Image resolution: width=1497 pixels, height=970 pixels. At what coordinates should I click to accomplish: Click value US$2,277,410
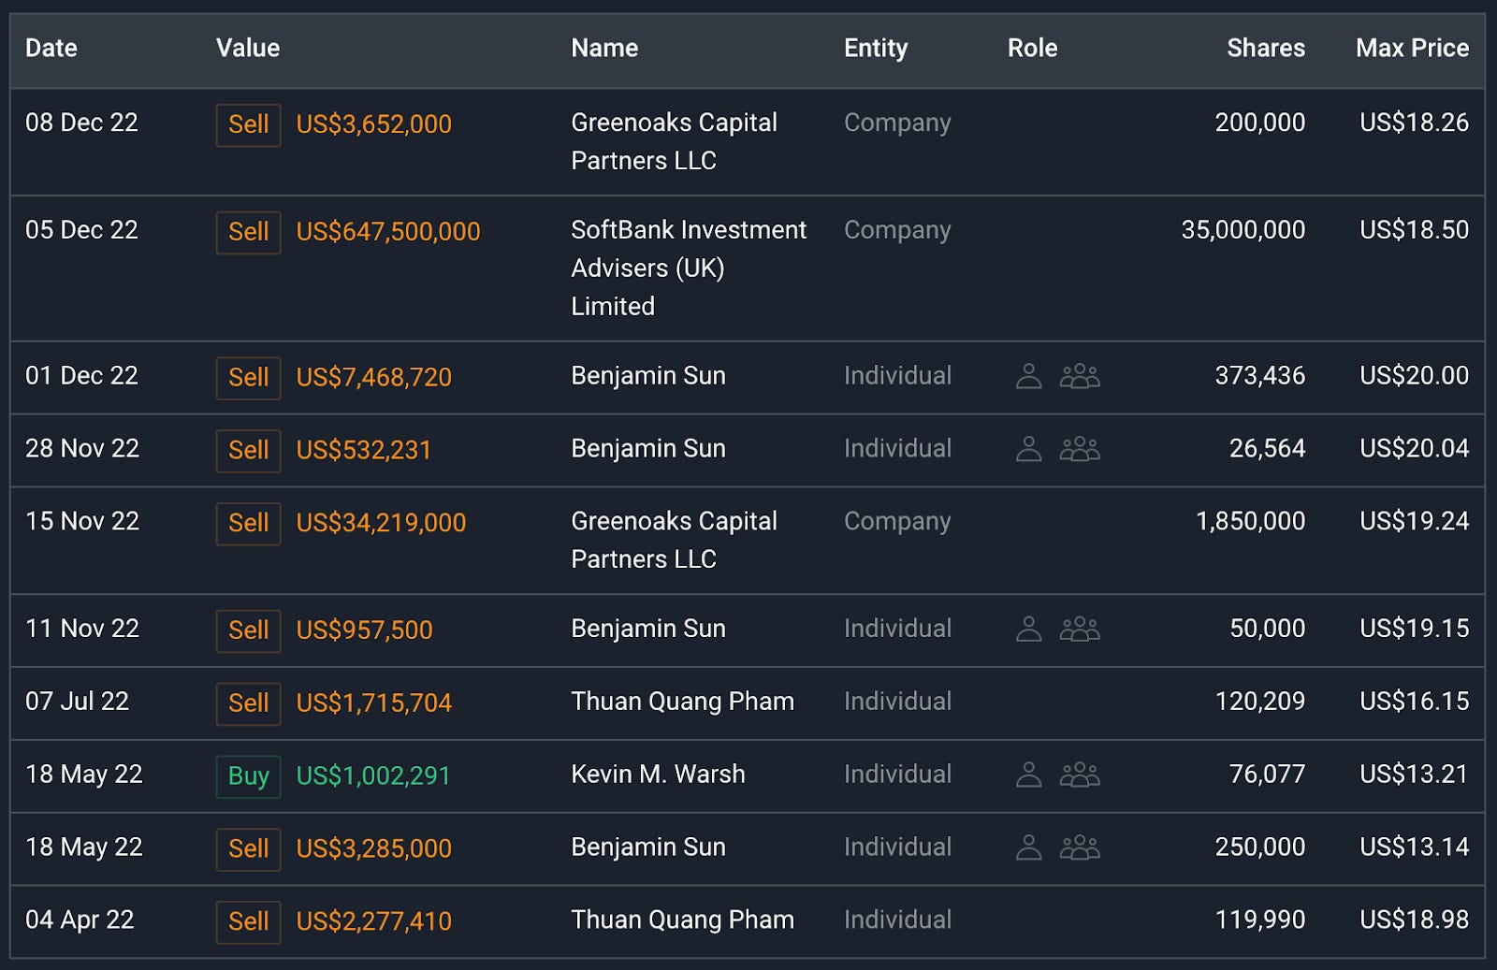373,922
